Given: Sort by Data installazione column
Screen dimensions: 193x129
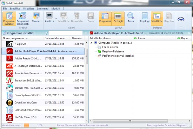Looking at the screenshot, I should point(56,38).
